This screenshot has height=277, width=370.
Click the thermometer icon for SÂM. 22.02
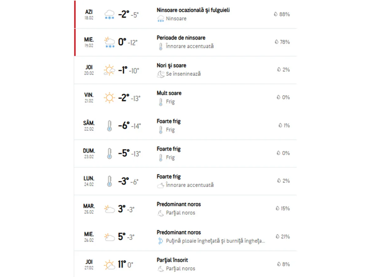tap(109, 126)
